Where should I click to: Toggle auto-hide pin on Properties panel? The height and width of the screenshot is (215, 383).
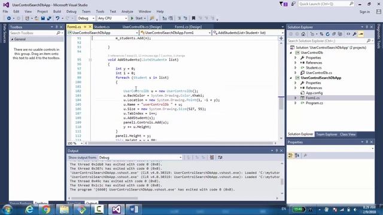[x=367, y=142]
